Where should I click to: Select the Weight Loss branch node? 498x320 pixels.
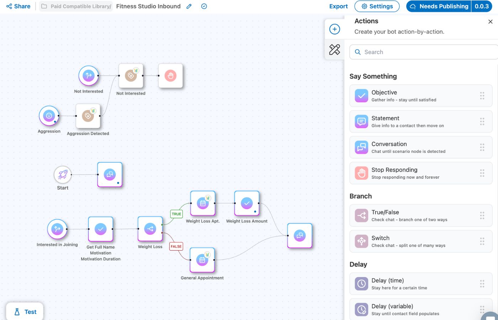pyautogui.click(x=150, y=229)
